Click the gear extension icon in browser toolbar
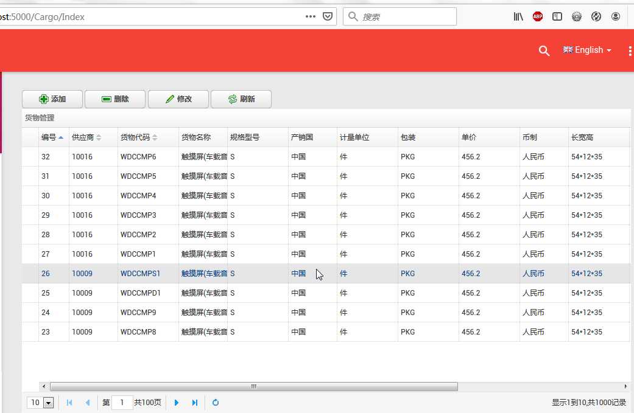The width and height of the screenshot is (634, 413). click(x=577, y=16)
